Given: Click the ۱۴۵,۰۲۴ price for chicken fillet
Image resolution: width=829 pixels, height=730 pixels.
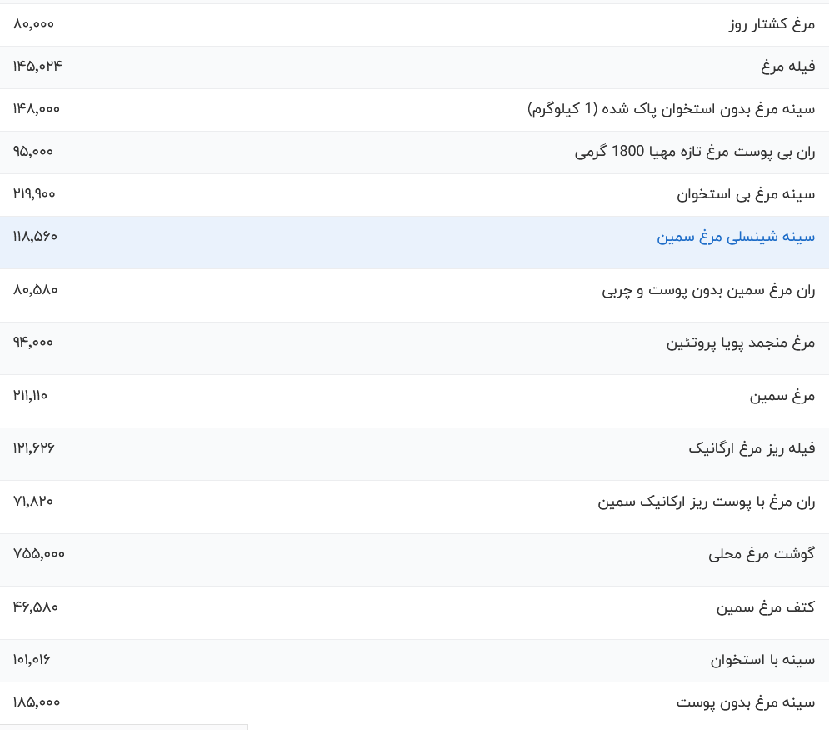Looking at the screenshot, I should [x=37, y=67].
